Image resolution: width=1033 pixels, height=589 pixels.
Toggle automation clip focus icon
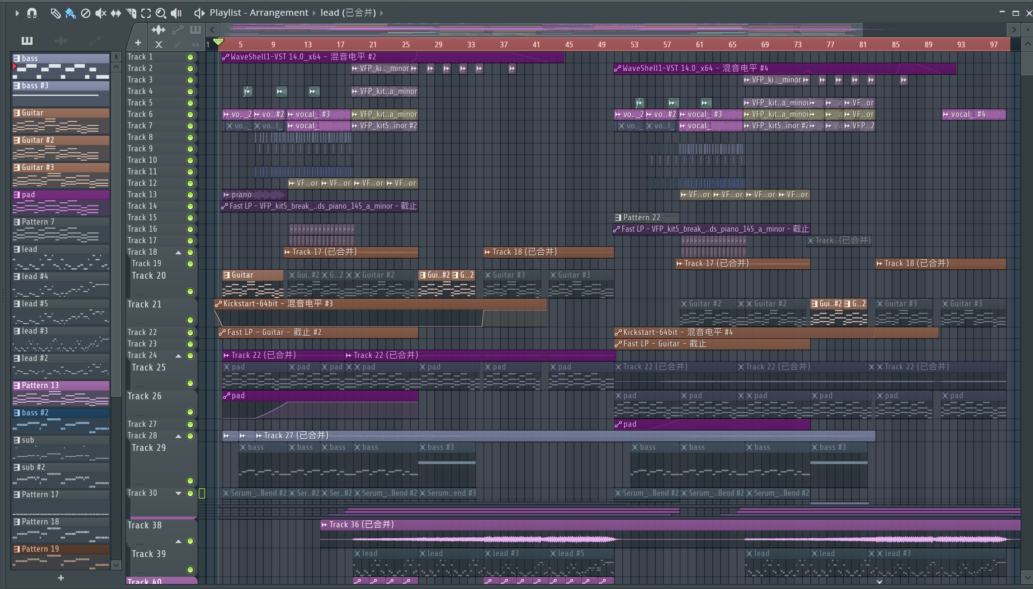(178, 29)
